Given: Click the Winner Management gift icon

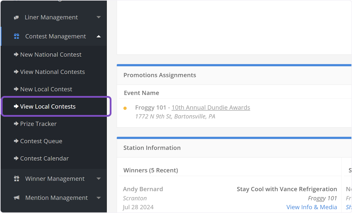Looking at the screenshot, I should 16,179.
